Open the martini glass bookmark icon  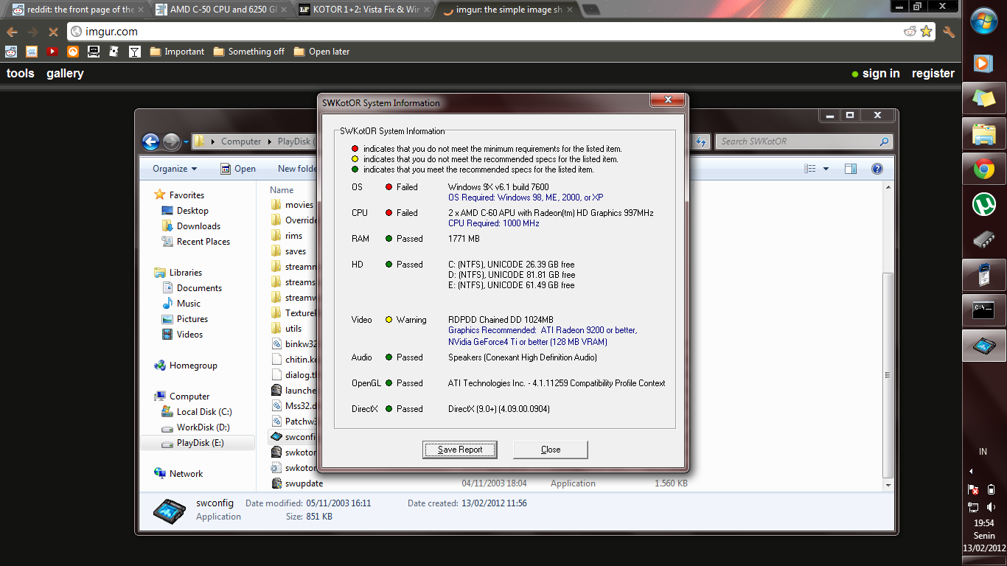pos(135,52)
